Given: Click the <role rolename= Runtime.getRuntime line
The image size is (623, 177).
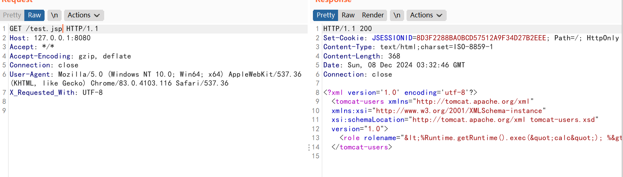Looking at the screenshot, I should pyautogui.click(x=481, y=138).
